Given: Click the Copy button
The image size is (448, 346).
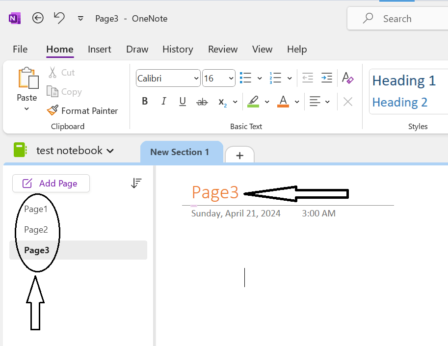Looking at the screenshot, I should tap(64, 91).
